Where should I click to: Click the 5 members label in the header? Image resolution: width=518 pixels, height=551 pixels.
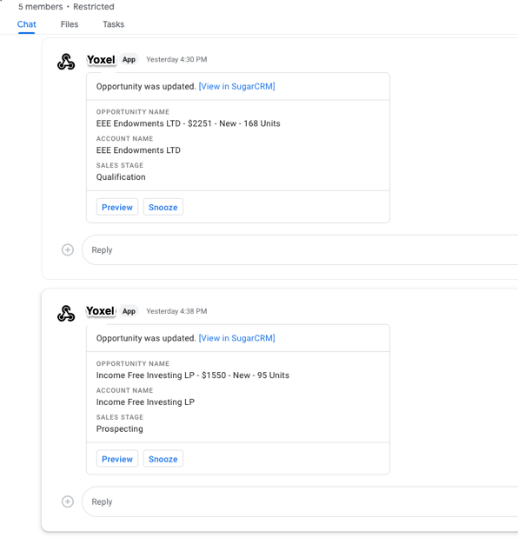pos(40,7)
